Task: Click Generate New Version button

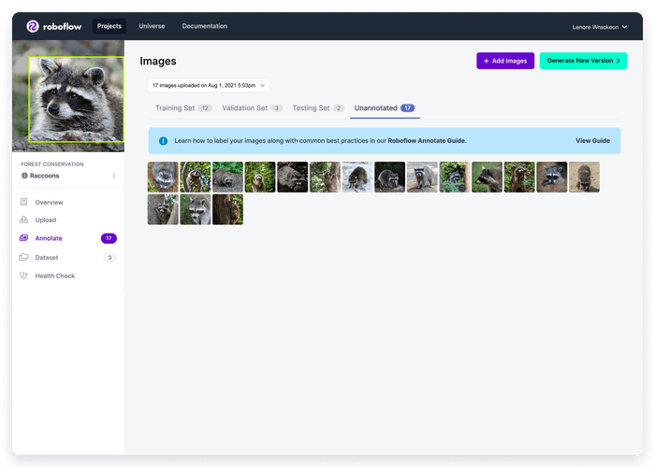Action: [x=583, y=61]
